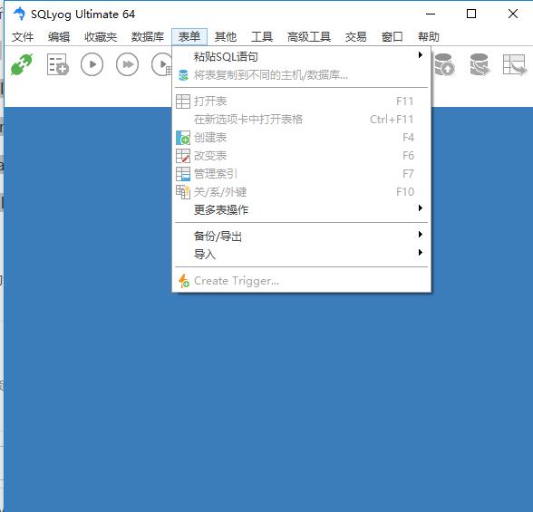Click the Ctrl+F11 shortcut text
The image size is (533, 512).
click(x=392, y=120)
